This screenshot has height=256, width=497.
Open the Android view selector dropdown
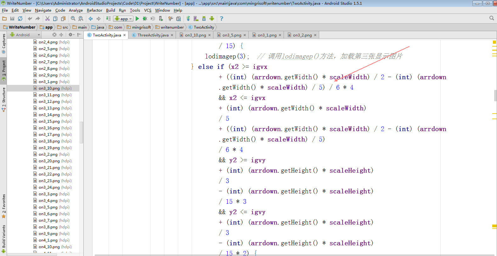coord(25,35)
